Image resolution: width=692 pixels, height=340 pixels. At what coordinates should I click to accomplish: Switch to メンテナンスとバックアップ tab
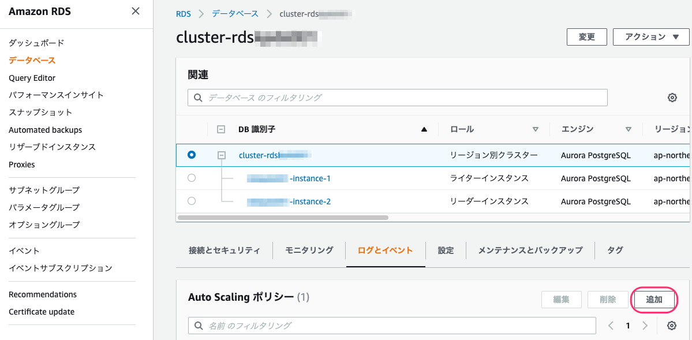pyautogui.click(x=530, y=251)
